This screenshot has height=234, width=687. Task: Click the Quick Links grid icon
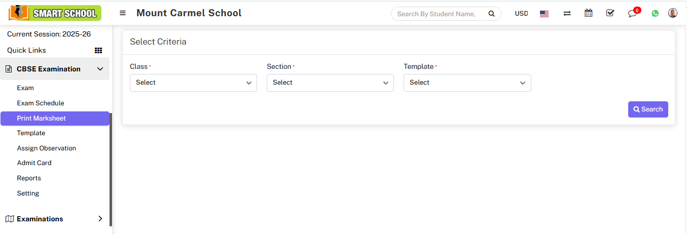pyautogui.click(x=98, y=51)
